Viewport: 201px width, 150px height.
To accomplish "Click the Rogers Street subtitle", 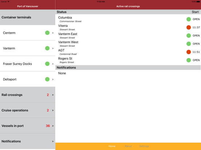I will pos(67,62).
